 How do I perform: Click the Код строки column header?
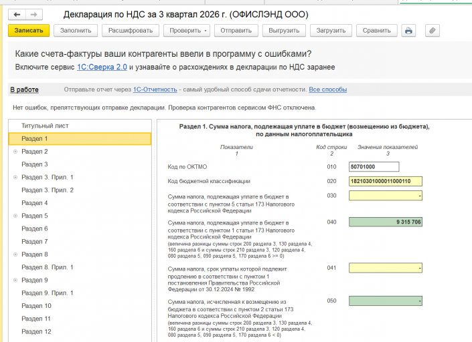[331, 147]
